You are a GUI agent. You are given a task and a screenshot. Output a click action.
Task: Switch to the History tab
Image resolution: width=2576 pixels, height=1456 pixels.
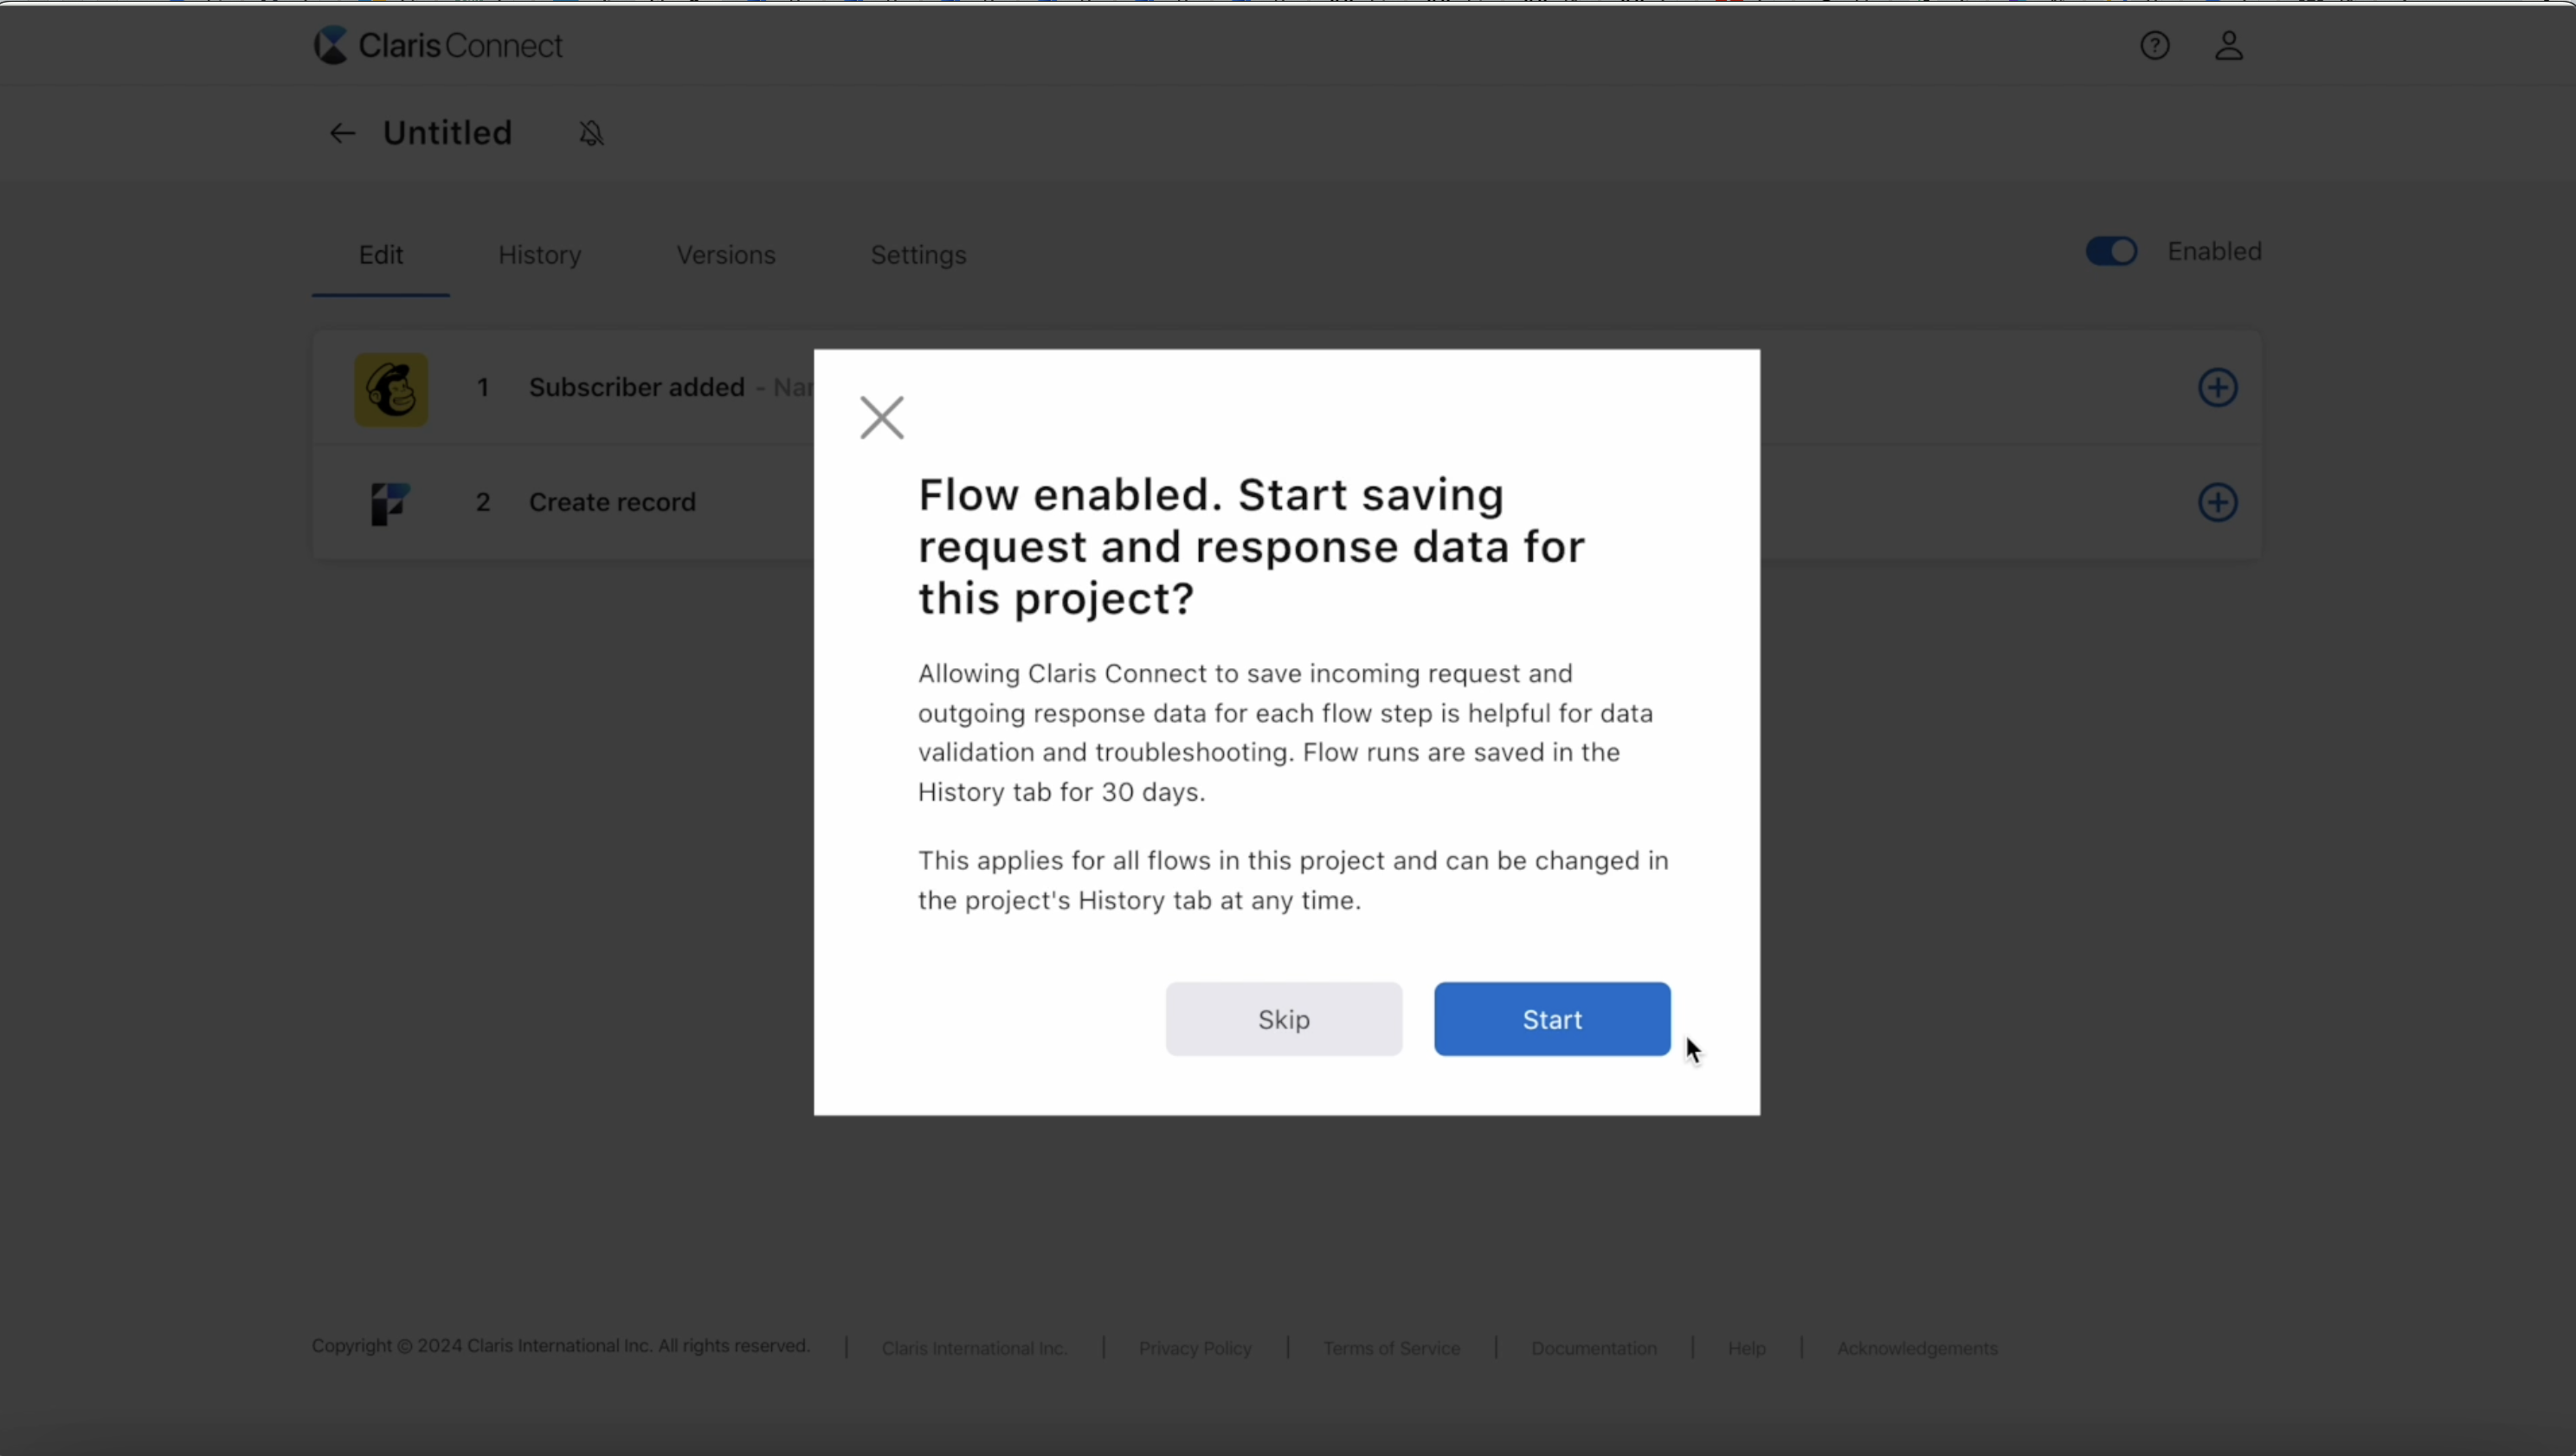coord(538,255)
